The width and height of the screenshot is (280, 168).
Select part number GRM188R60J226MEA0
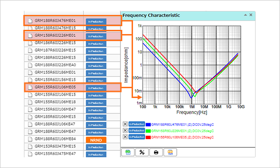click(x=56, y=65)
